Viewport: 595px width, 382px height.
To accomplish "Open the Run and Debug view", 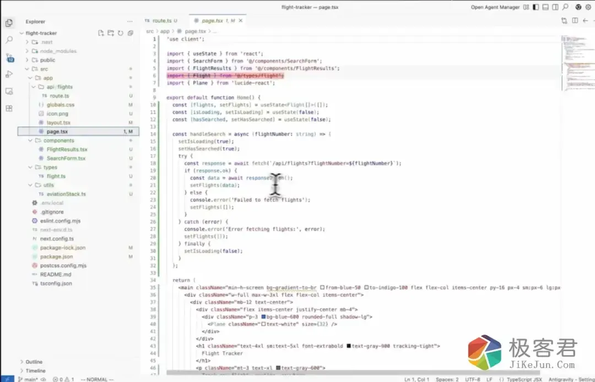I will 9,74.
